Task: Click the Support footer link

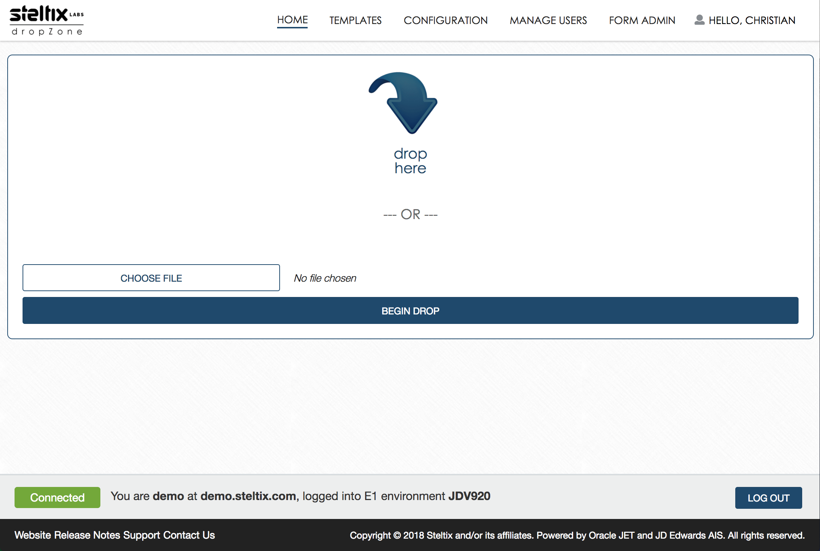Action: 141,535
